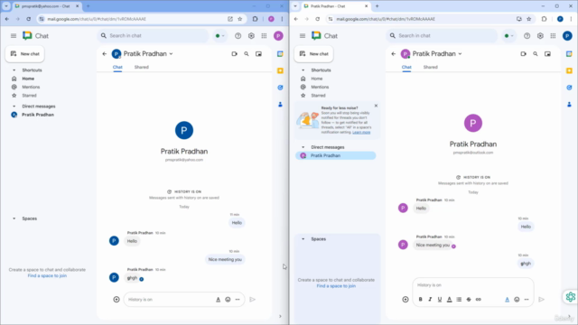Collapse Shortcuts section in right window

[303, 70]
